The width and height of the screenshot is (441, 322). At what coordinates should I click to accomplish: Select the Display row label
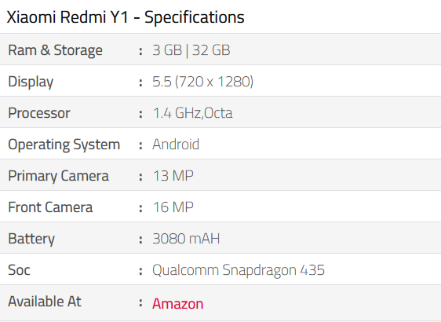click(31, 82)
